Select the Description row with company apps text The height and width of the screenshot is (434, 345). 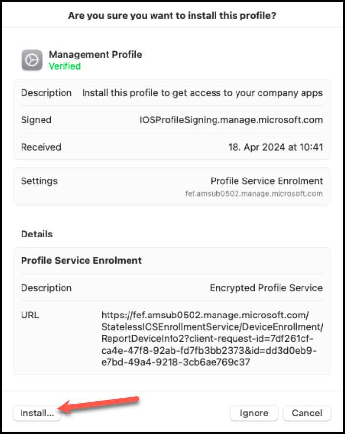172,93
